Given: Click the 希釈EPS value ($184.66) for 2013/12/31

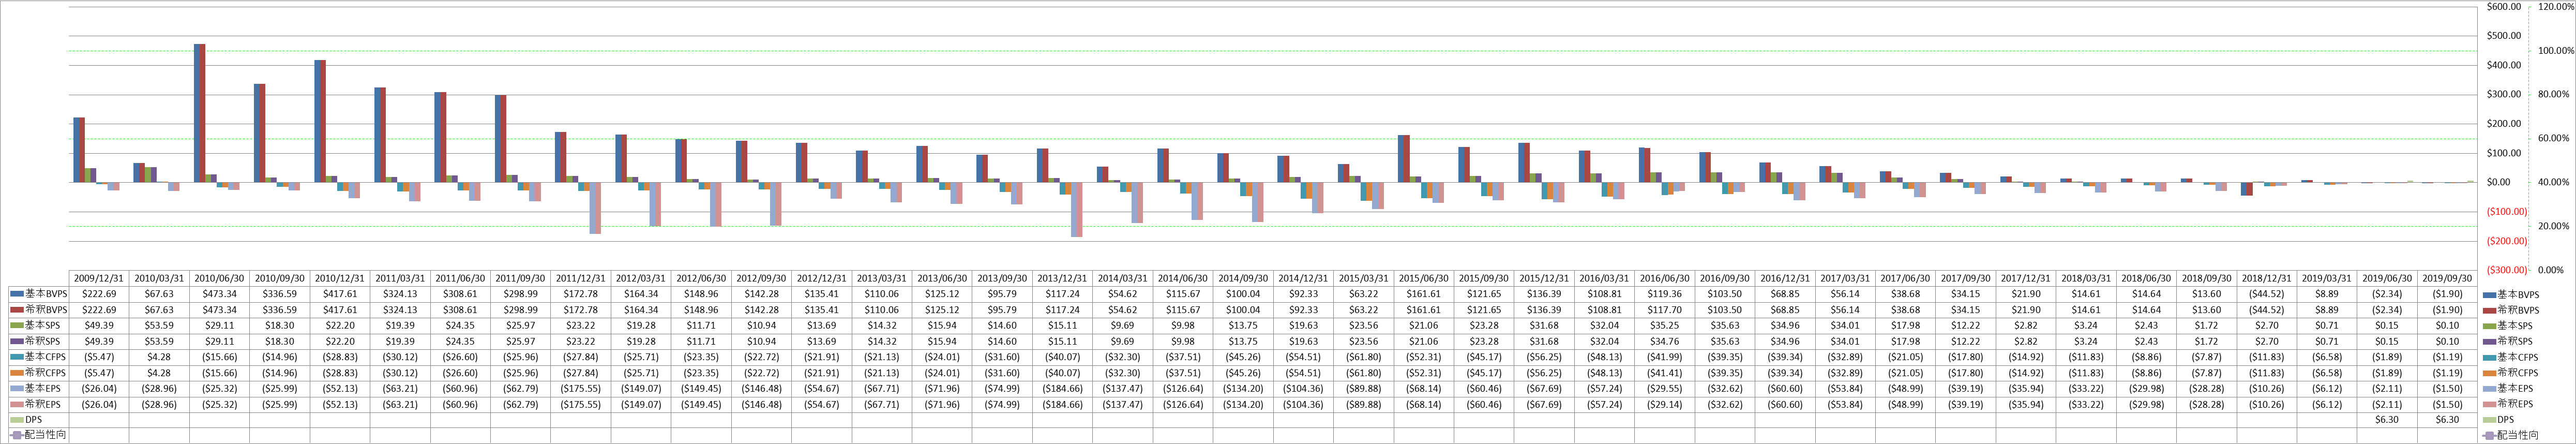Looking at the screenshot, I should [x=1062, y=404].
